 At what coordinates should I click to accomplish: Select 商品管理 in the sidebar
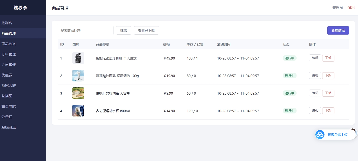point(23,33)
